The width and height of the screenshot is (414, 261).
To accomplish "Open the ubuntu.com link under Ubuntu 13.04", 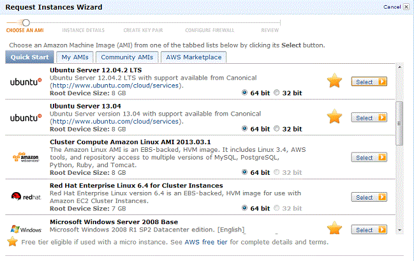I will pos(115,121).
